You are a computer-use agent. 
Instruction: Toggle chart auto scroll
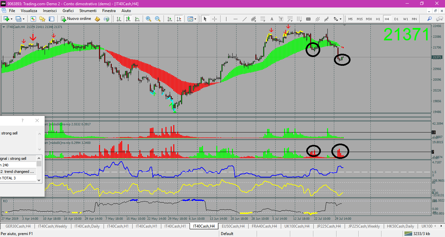point(169,19)
